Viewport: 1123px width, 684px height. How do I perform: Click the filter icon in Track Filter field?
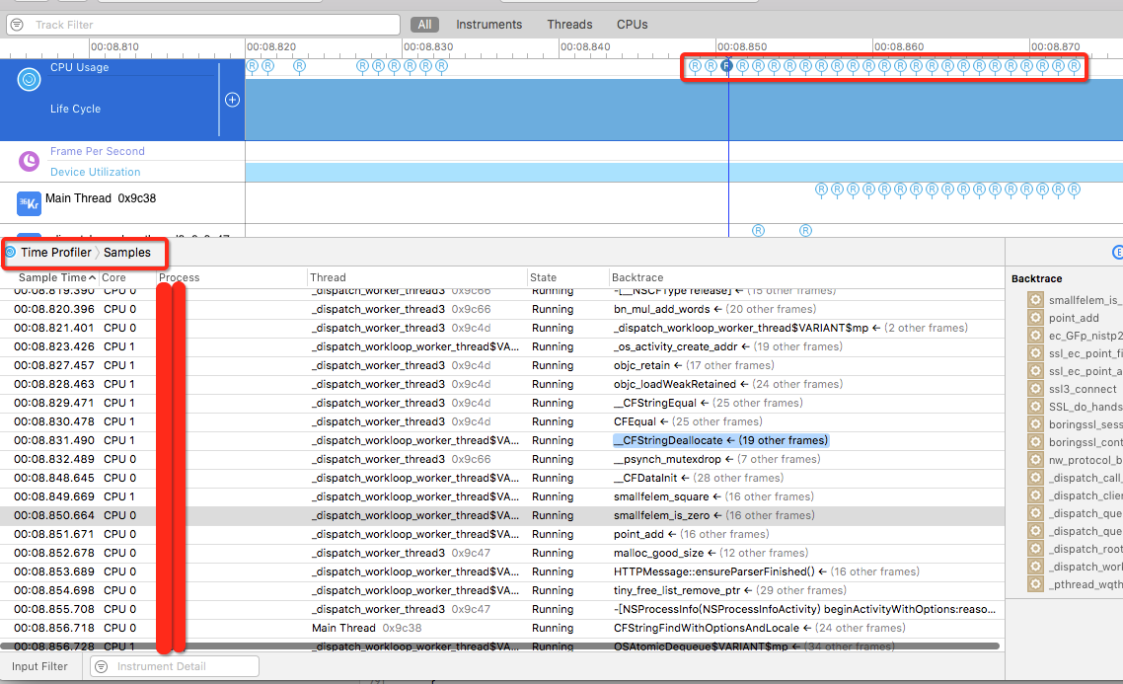[17, 25]
